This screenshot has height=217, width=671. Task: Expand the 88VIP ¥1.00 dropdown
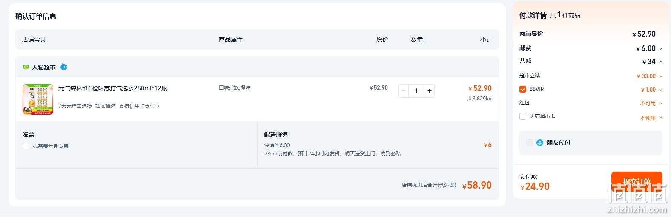661,90
